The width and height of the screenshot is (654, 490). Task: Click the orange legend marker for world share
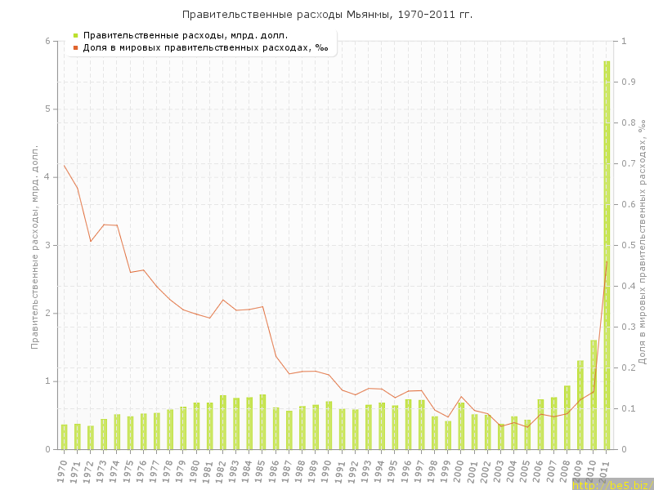(x=75, y=47)
